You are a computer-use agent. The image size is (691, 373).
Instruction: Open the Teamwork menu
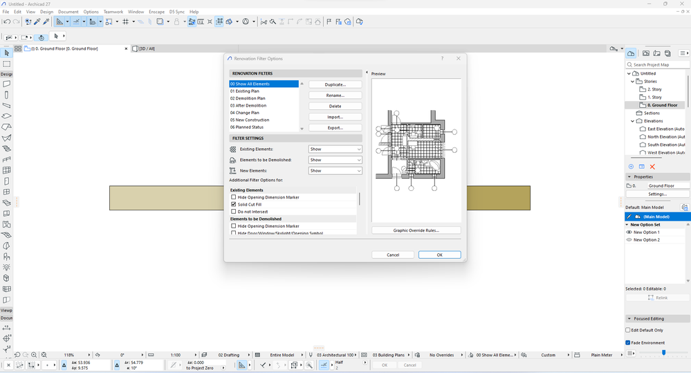coord(113,12)
